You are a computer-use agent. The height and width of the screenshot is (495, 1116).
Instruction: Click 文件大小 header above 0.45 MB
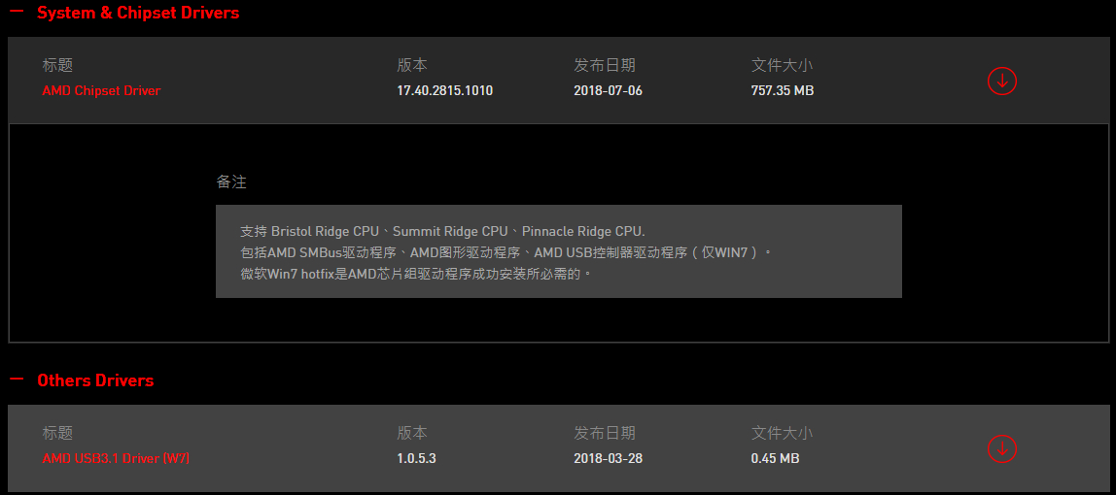coord(783,433)
